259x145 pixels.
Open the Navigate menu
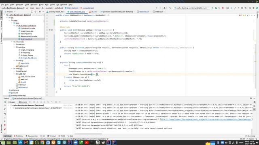pos(19,4)
